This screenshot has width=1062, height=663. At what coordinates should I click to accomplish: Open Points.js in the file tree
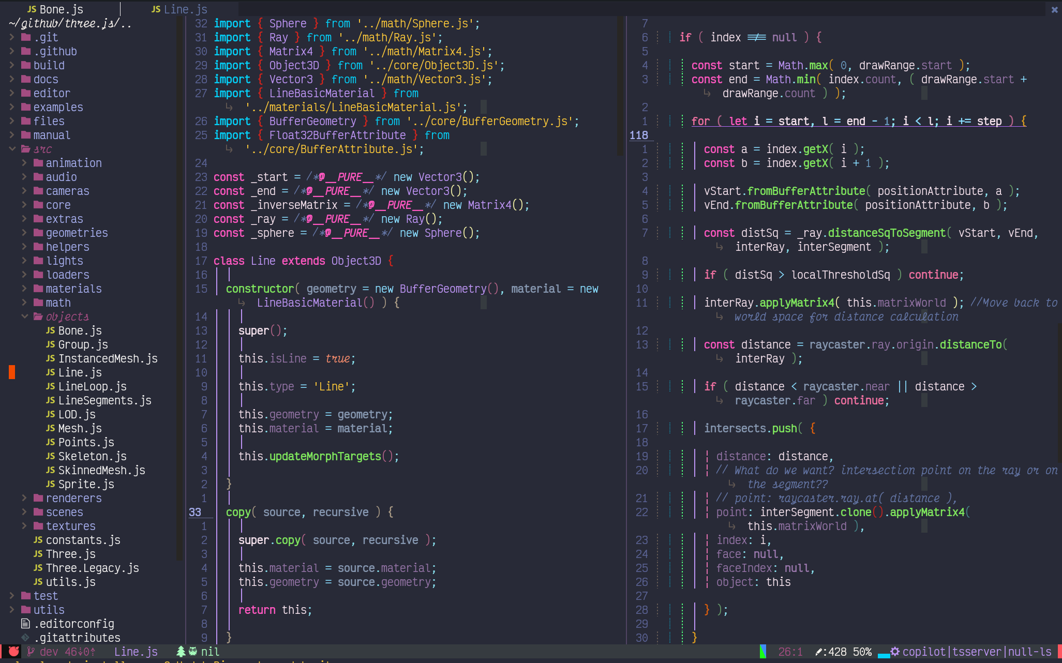[86, 442]
